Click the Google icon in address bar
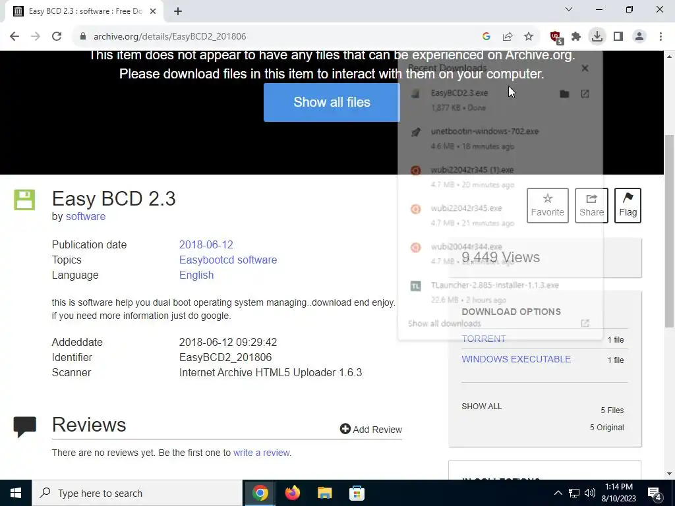Screen dimensions: 675x506 point(486,37)
